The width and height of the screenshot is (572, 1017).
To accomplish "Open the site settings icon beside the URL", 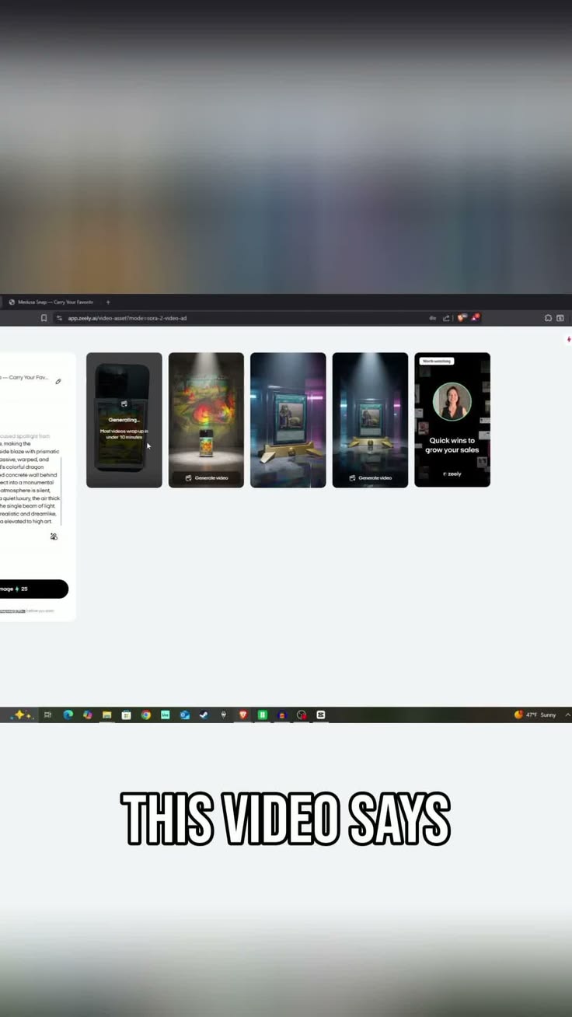I will 59,318.
